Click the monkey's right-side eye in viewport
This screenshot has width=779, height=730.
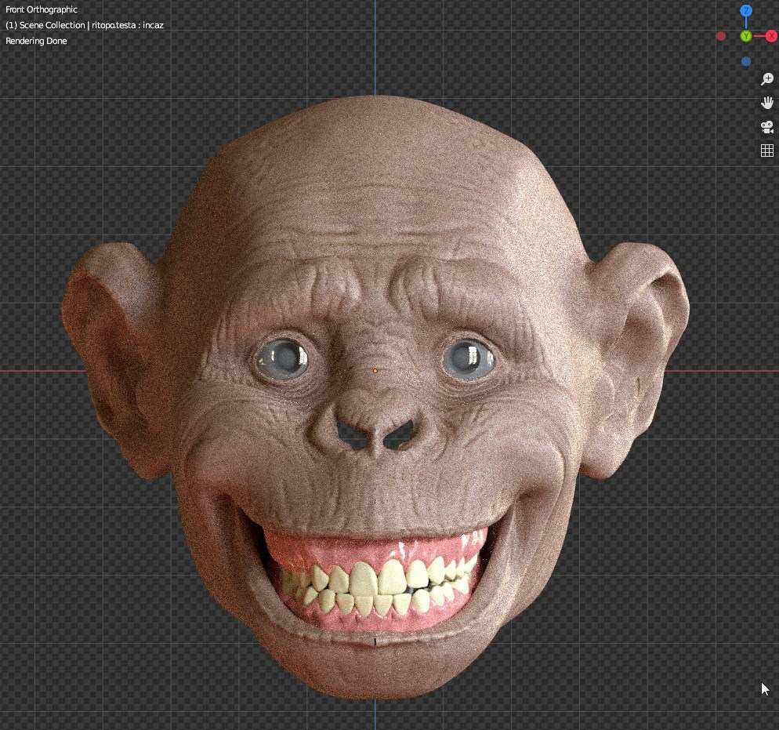coord(469,357)
